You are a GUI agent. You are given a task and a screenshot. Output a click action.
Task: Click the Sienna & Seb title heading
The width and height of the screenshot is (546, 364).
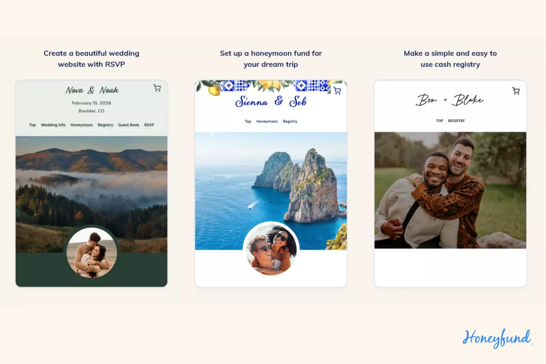coord(271,101)
